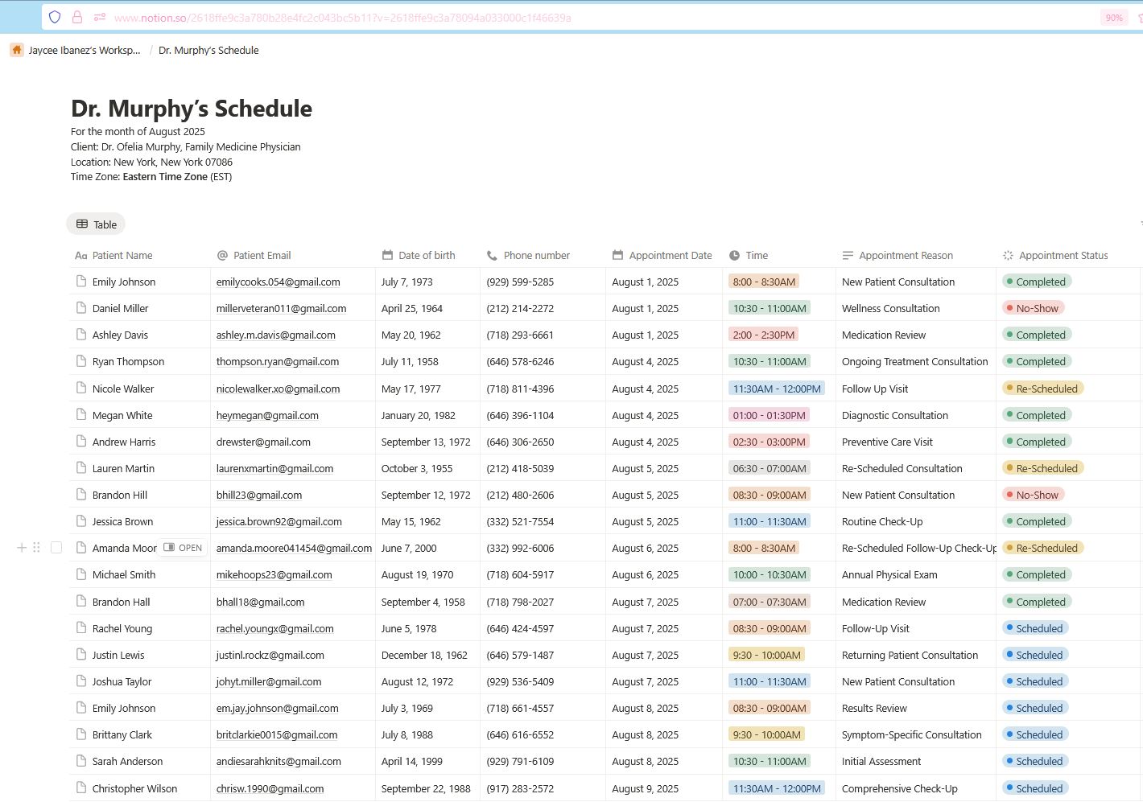This screenshot has height=802, width=1143.
Task: Click the workspace home icon in breadcrumb
Action: tap(17, 50)
